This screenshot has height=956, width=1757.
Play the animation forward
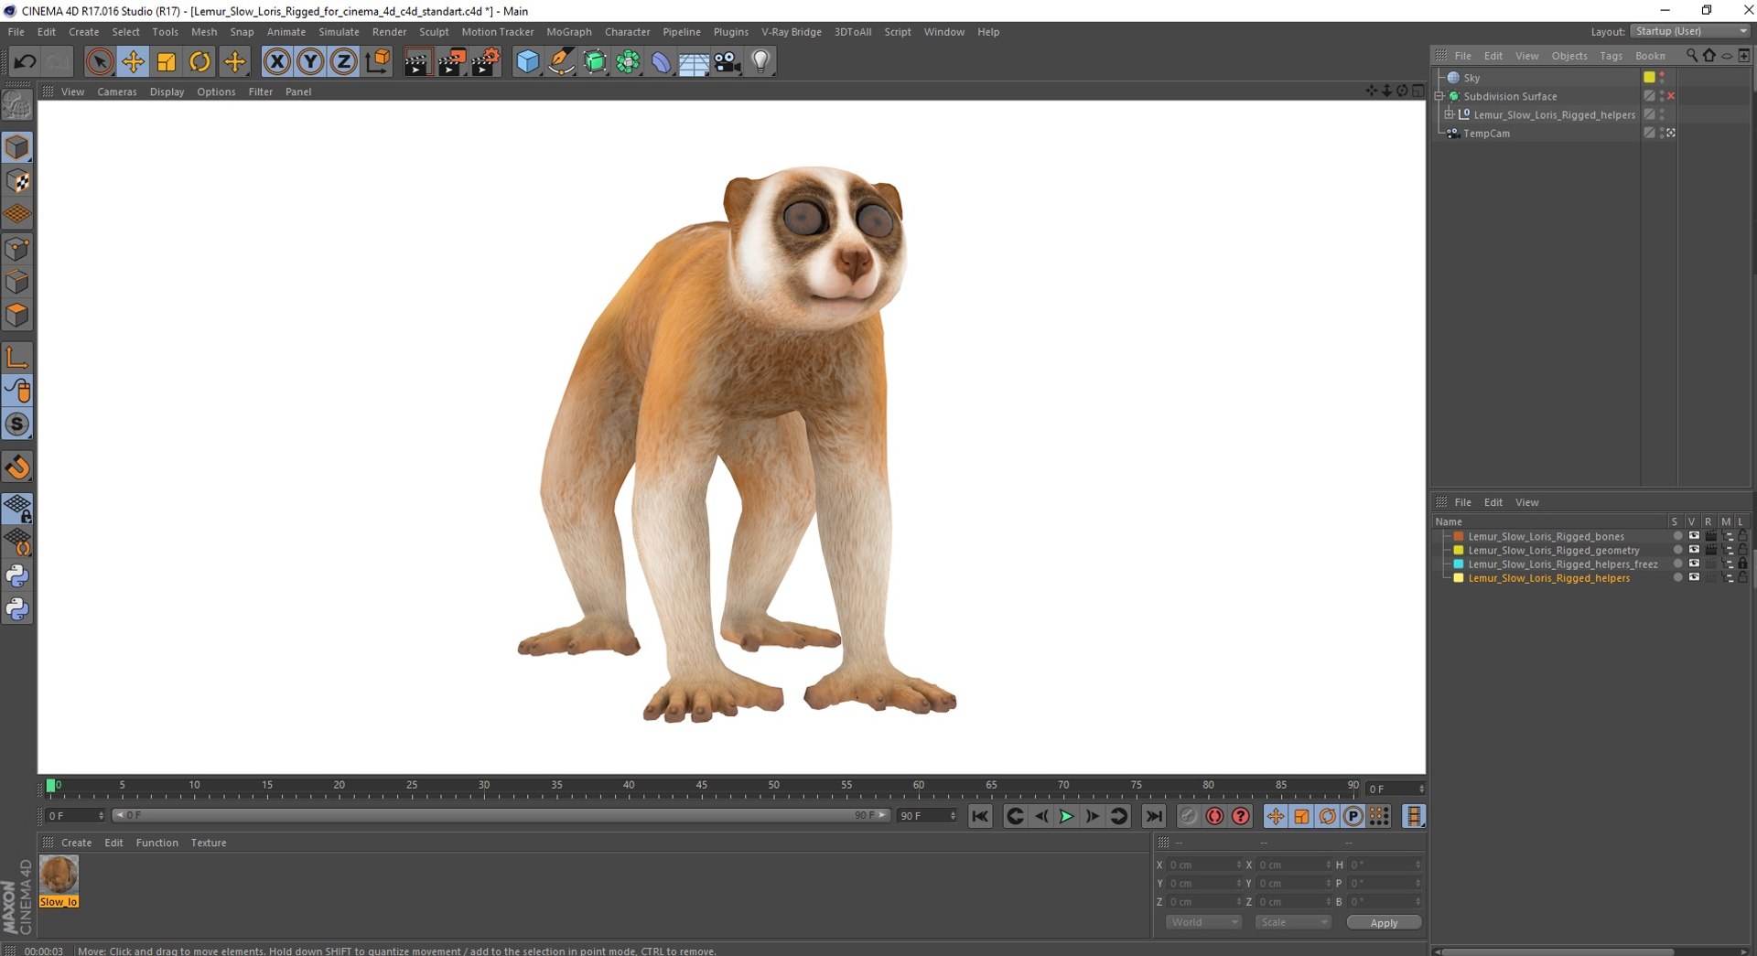tap(1066, 816)
